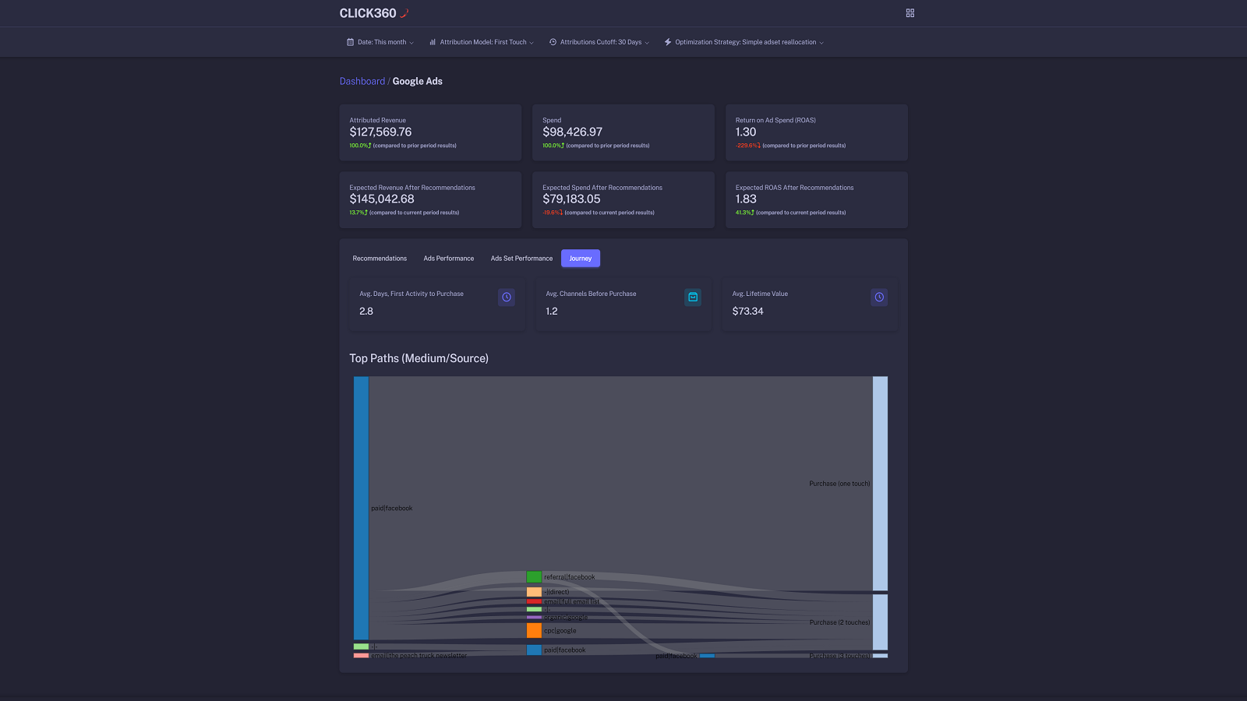Click the Purchase (one touch) node bar
The width and height of the screenshot is (1247, 701).
[881, 483]
